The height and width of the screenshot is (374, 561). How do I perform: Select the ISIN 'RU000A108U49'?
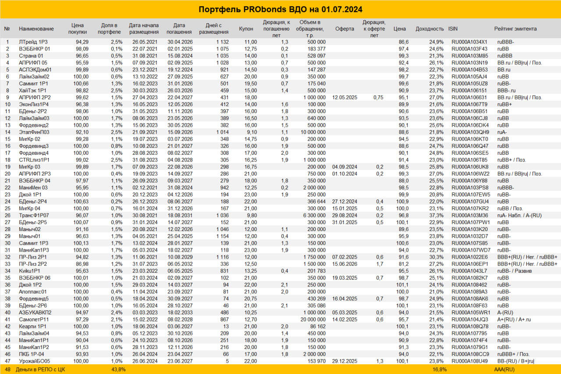tap(469, 361)
